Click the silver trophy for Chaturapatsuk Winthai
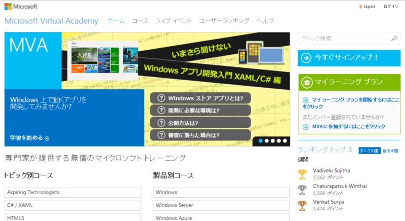The image size is (405, 221). pyautogui.click(x=302, y=190)
